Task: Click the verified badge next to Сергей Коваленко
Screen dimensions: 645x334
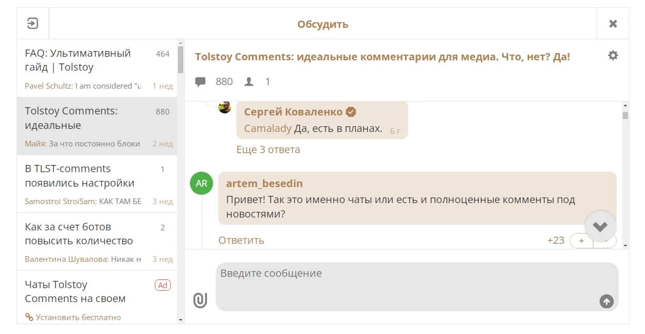Action: [351, 112]
